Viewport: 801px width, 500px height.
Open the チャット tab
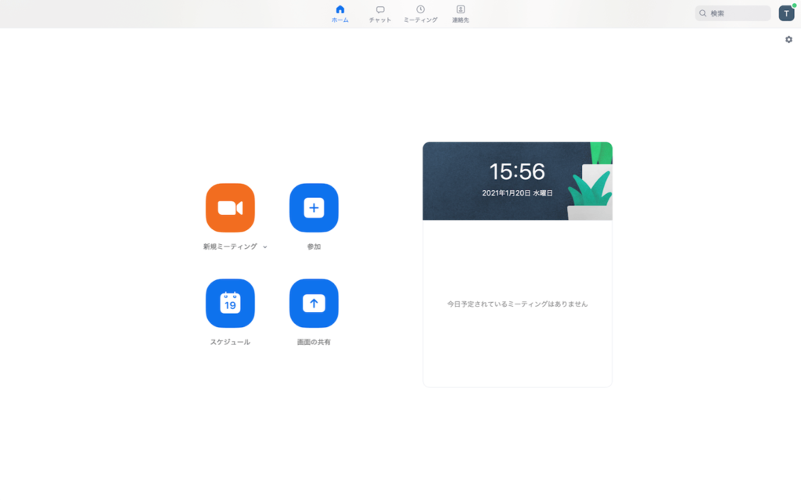pos(380,13)
